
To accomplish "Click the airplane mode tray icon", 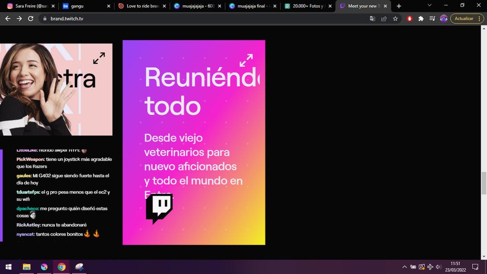I will [430, 267].
